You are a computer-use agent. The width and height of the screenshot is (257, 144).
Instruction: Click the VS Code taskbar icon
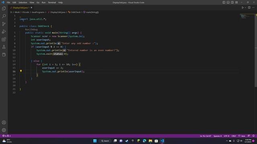click(162, 141)
